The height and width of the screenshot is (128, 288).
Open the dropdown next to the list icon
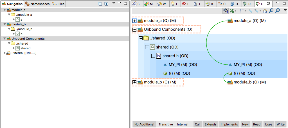tap(246, 11)
